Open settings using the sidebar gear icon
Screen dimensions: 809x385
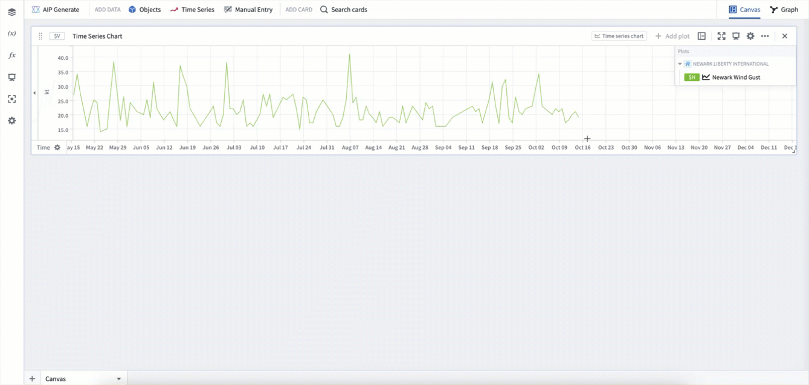click(11, 121)
